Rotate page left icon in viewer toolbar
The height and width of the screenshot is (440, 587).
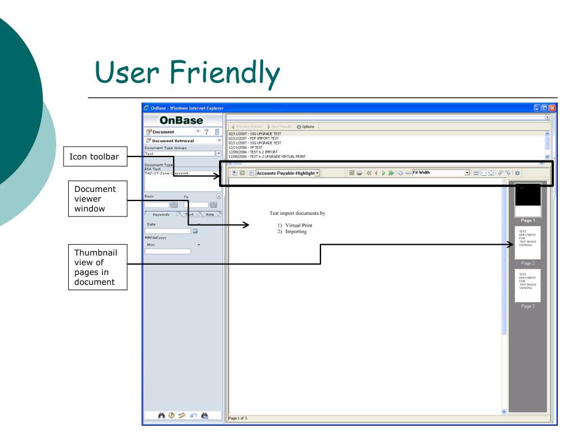(x=500, y=173)
